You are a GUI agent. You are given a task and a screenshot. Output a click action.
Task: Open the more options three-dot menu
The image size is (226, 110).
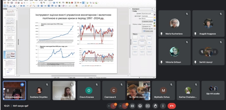point(163,106)
